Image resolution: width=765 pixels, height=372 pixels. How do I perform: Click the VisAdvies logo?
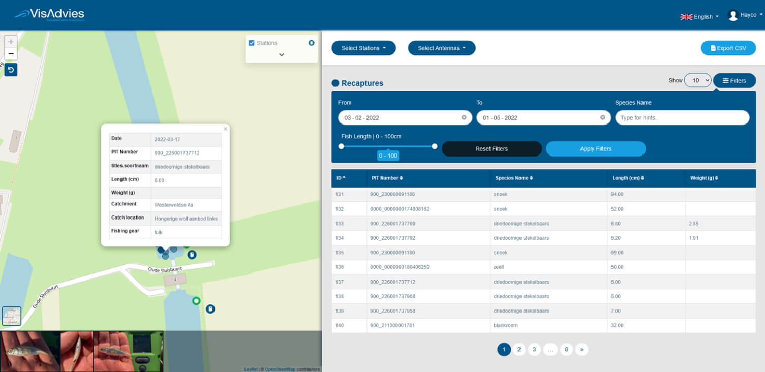tap(49, 15)
